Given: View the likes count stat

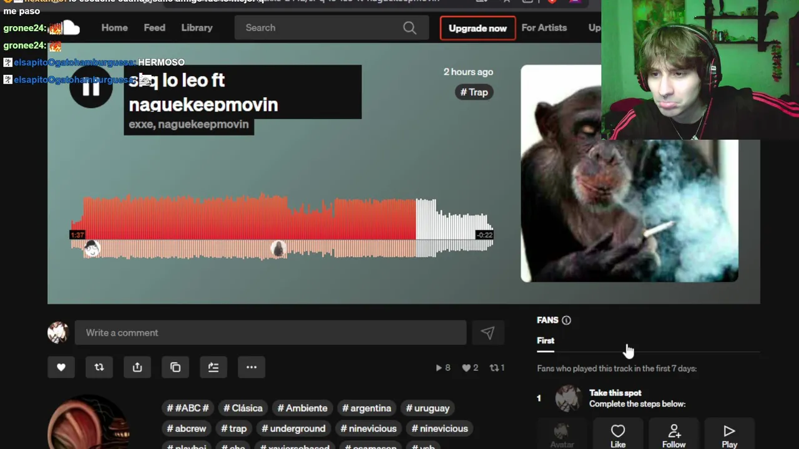Looking at the screenshot, I should 470,368.
